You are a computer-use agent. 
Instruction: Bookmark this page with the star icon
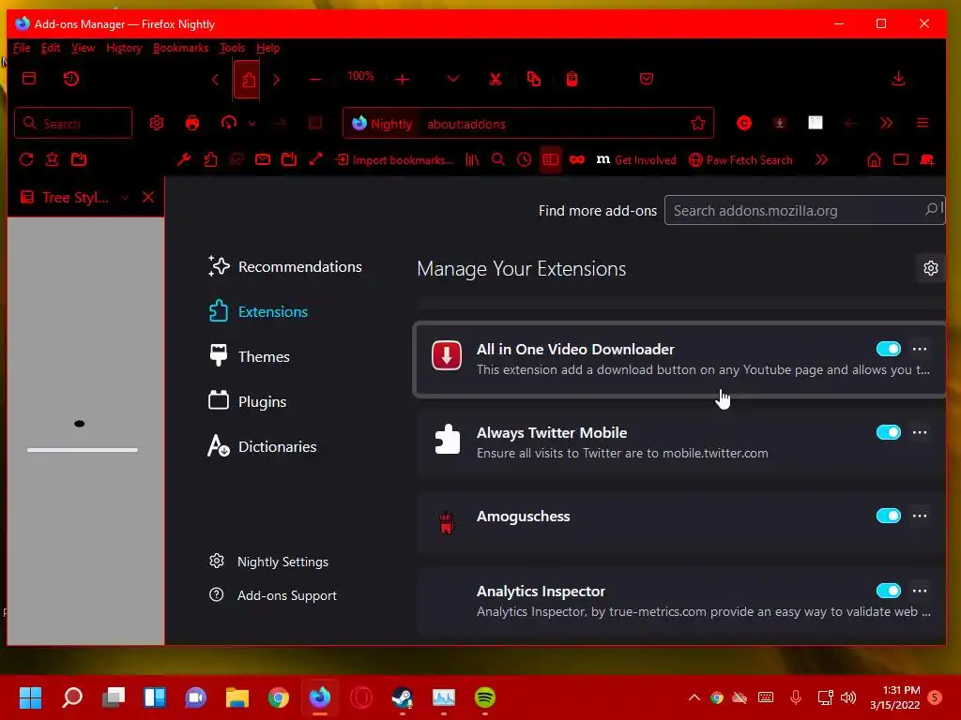point(698,124)
